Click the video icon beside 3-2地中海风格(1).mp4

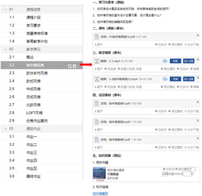click(x=97, y=79)
